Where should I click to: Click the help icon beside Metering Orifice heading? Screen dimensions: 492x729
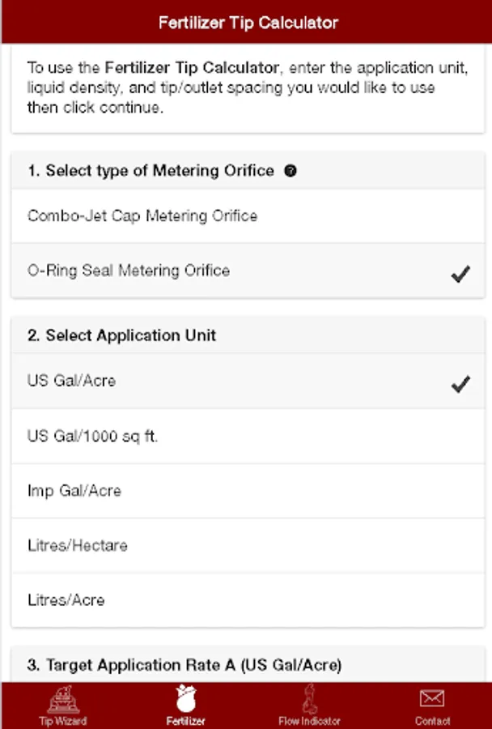click(291, 171)
